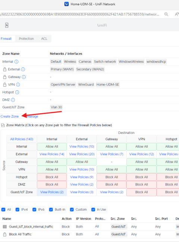
Task: Show info for the Hotspot zone
Action: [17, 92]
